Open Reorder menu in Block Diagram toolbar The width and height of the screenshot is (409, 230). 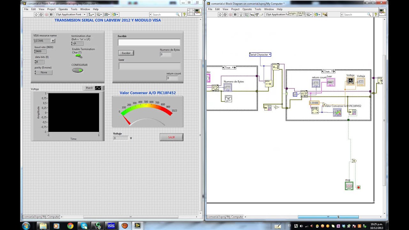[317, 15]
